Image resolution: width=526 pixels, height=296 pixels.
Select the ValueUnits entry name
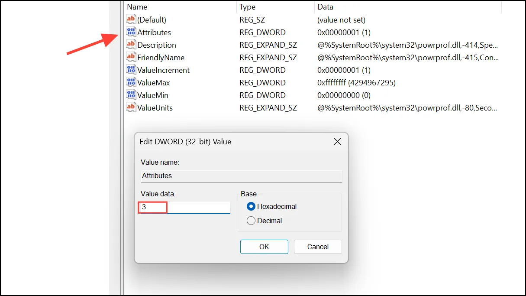(x=155, y=107)
